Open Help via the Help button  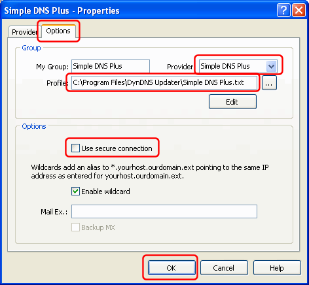(277, 268)
